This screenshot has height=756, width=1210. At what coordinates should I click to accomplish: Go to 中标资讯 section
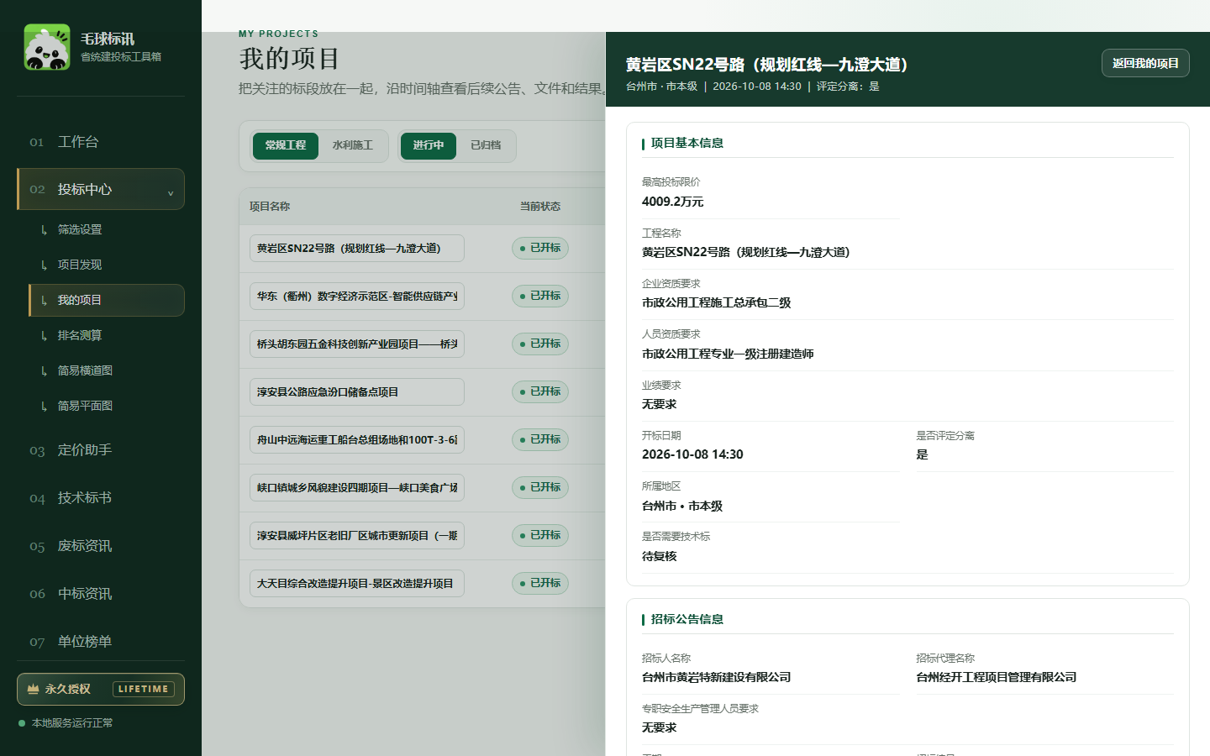click(x=101, y=594)
